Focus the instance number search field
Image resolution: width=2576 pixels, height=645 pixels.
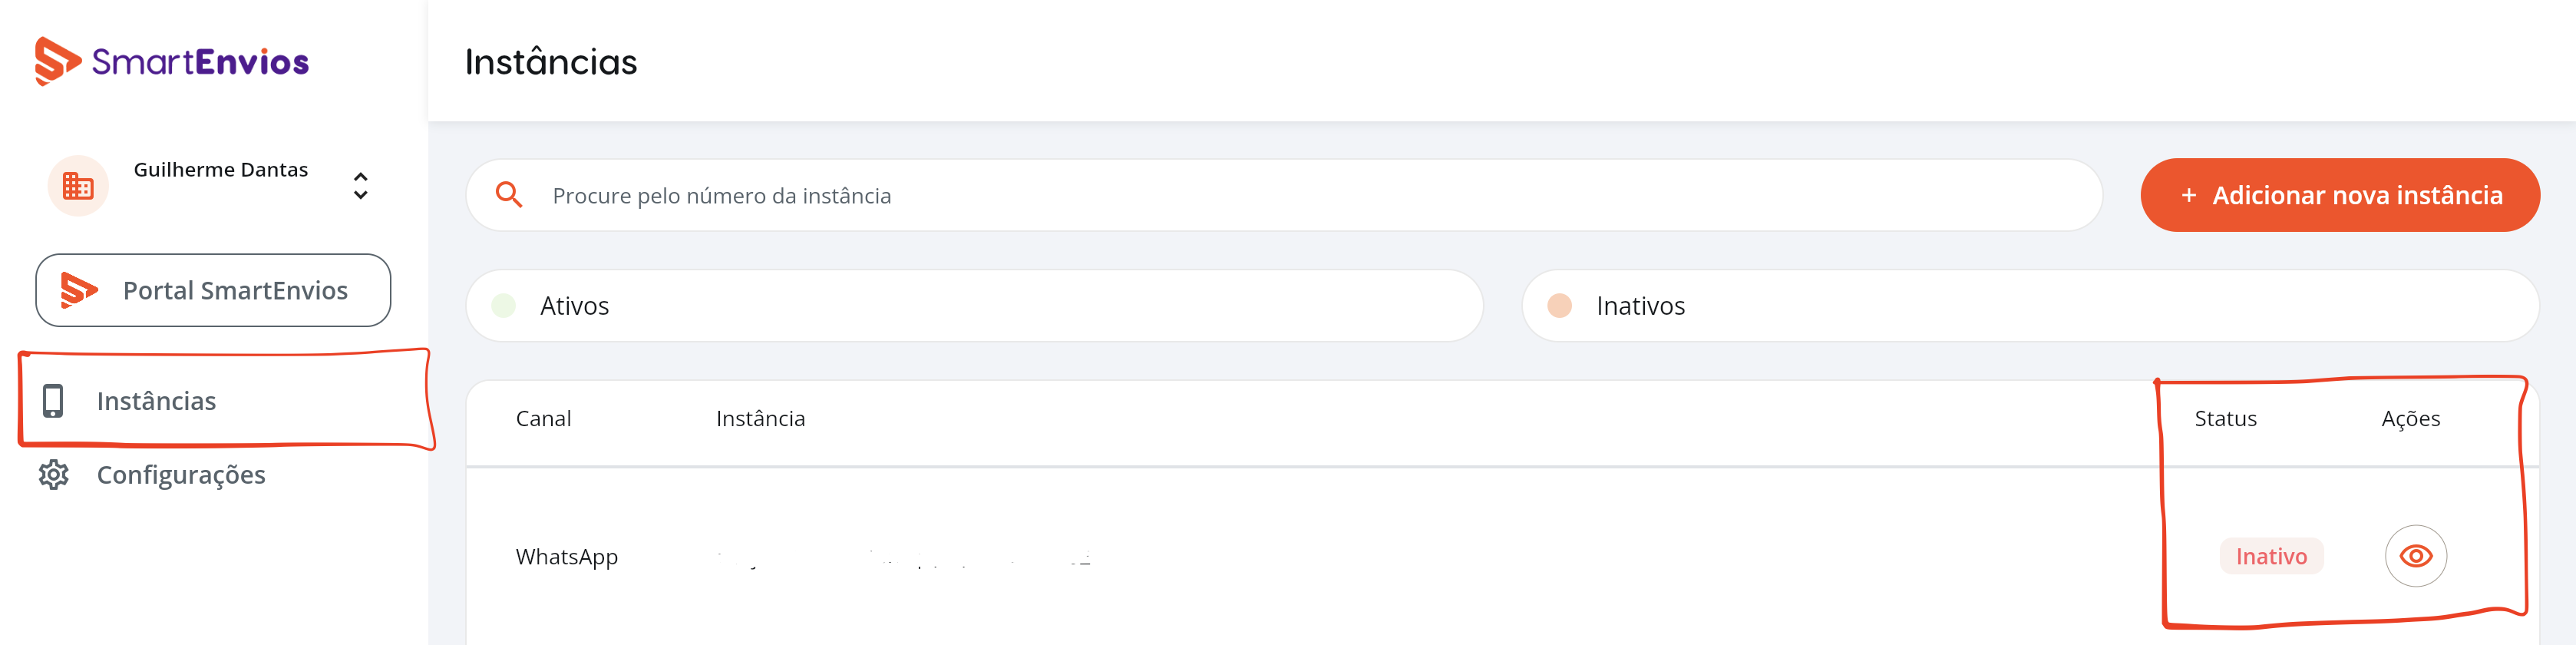click(1284, 195)
